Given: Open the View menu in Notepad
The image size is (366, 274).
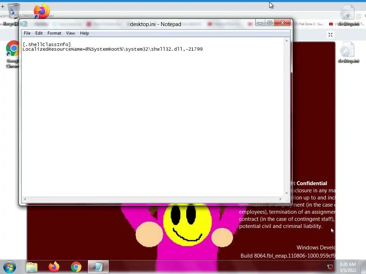Looking at the screenshot, I should pyautogui.click(x=70, y=33).
